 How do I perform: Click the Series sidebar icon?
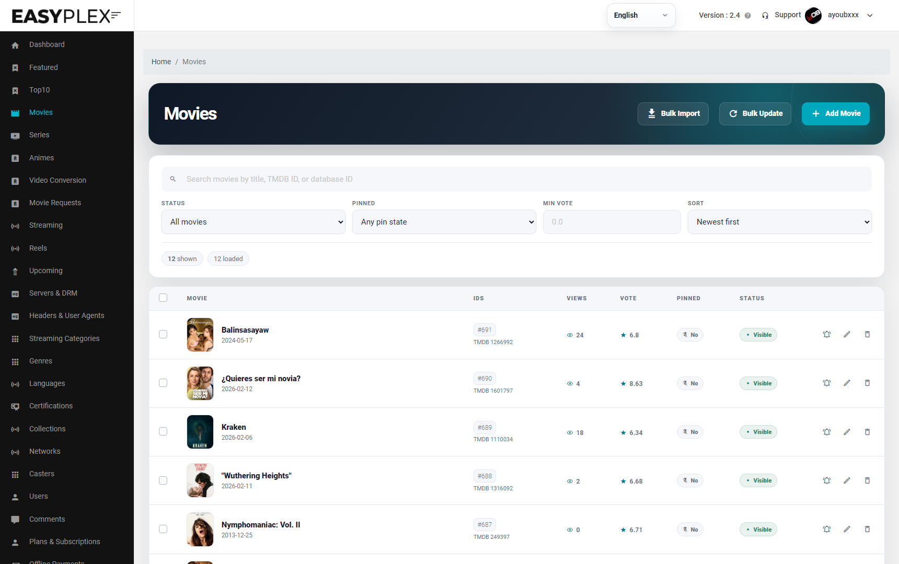point(15,135)
